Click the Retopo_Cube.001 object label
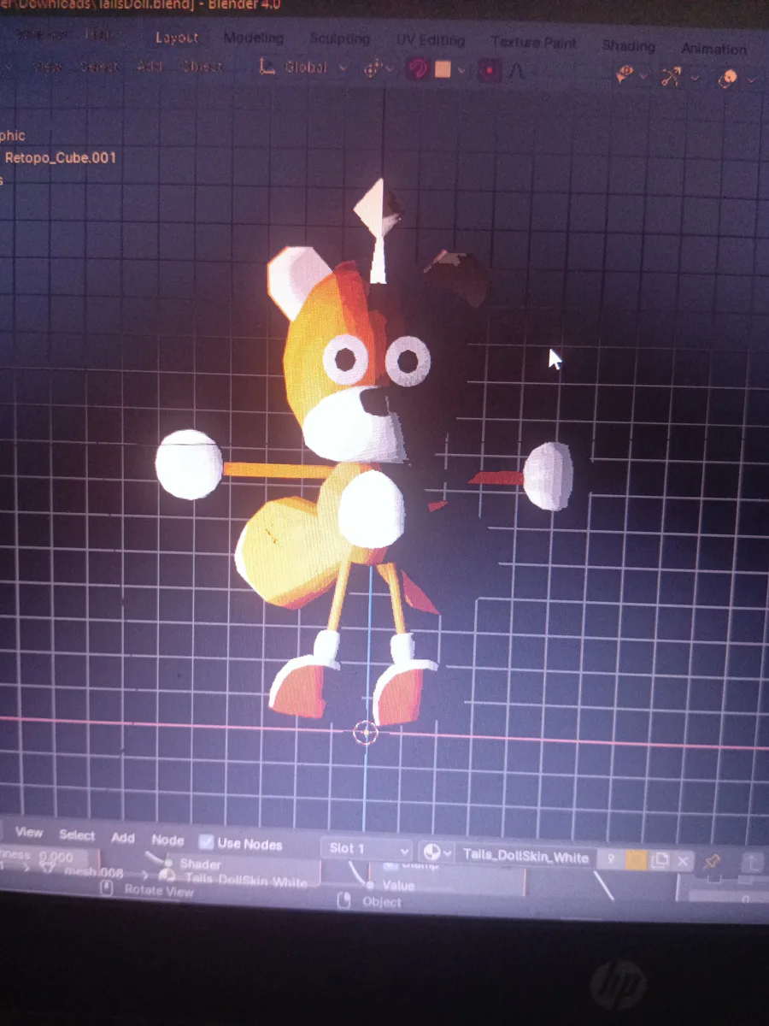 (x=60, y=158)
